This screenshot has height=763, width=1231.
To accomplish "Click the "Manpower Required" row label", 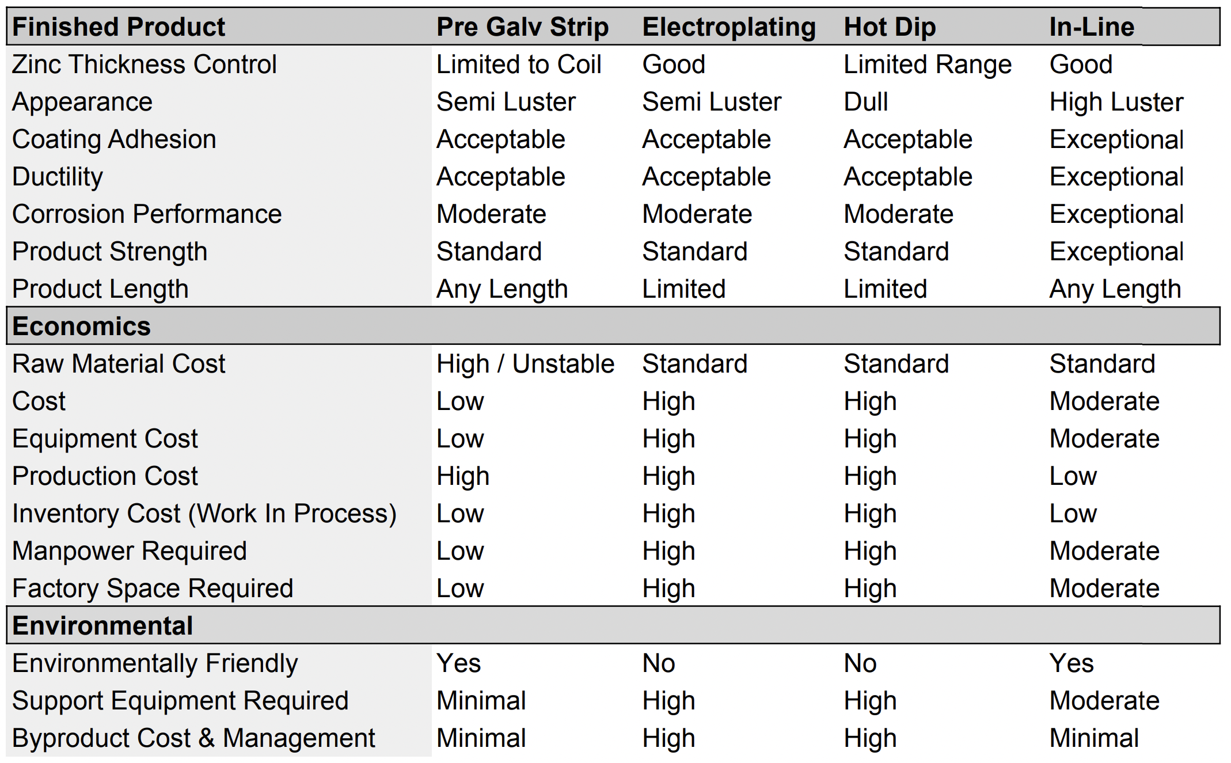I will pos(130,551).
